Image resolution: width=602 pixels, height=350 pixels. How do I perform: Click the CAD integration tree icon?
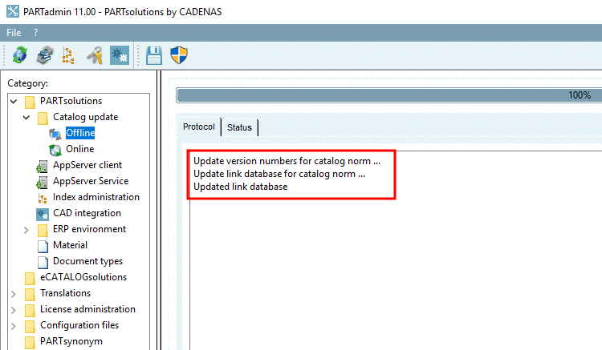[43, 214]
